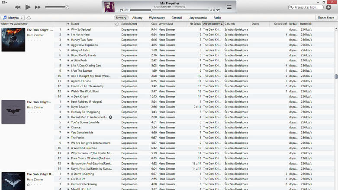Viewport: 338px width, 190px height.
Task: Open the window menu icon top-left
Action: click(4, 2)
